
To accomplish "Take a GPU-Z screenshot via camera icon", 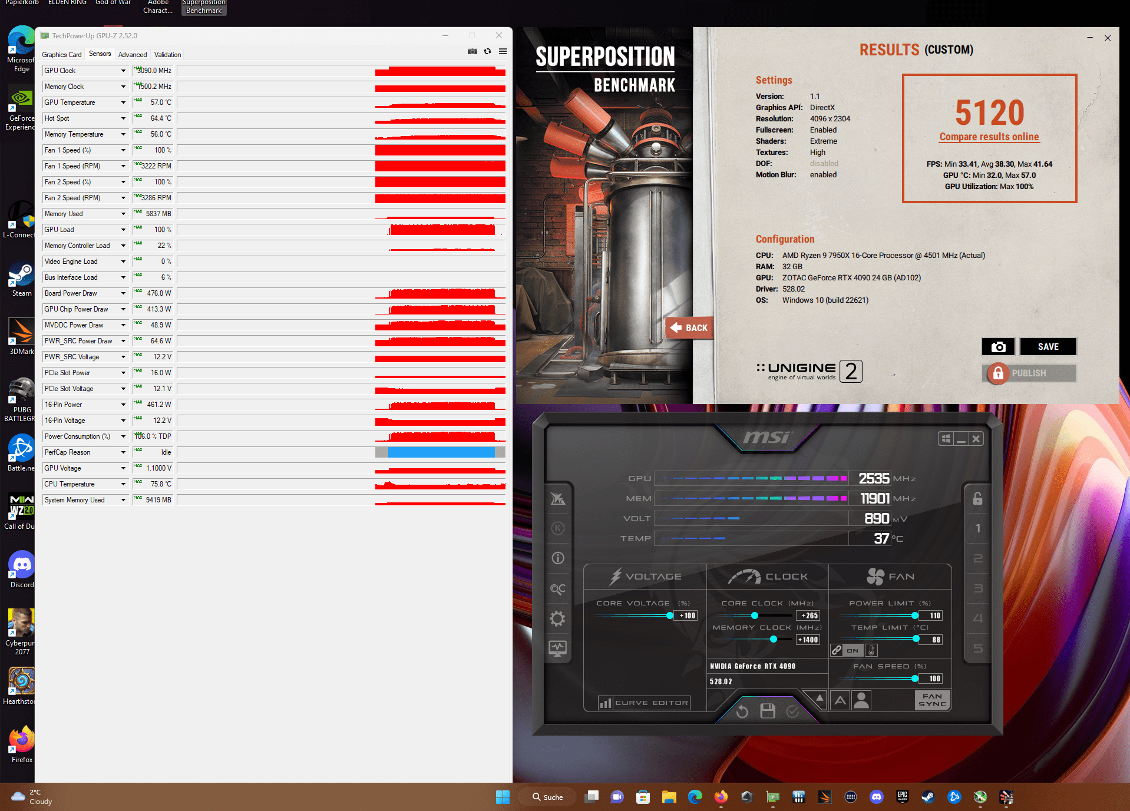I will pyautogui.click(x=473, y=52).
